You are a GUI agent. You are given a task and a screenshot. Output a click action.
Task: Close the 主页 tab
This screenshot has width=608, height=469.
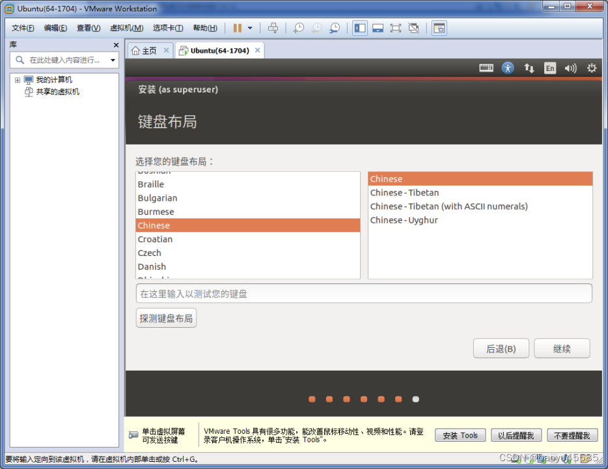click(x=166, y=50)
